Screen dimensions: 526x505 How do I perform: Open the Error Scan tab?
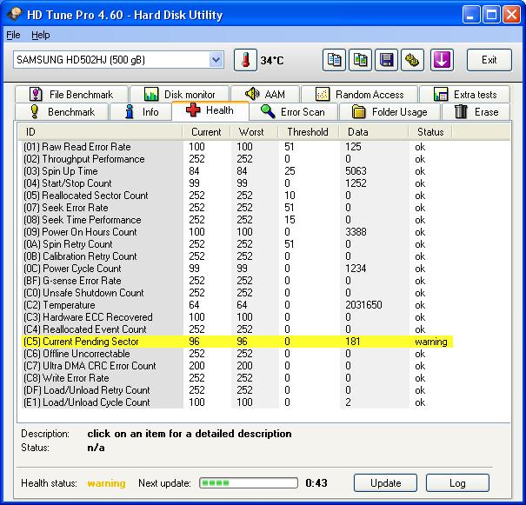[x=293, y=111]
